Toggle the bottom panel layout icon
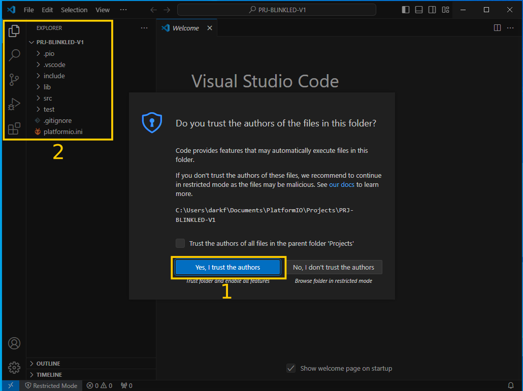The height and width of the screenshot is (391, 523). [x=419, y=10]
